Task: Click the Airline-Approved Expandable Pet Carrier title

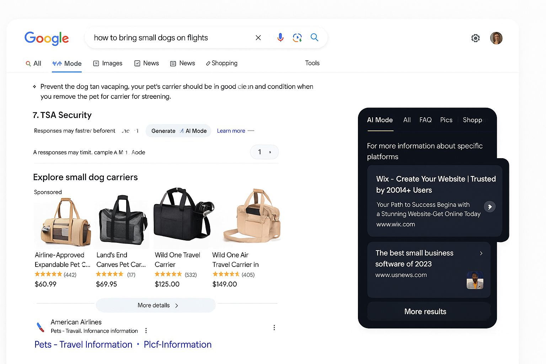Action: point(62,260)
